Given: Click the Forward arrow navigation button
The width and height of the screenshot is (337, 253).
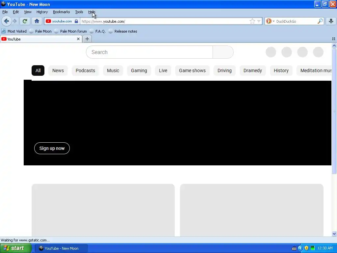Looking at the screenshot, I should point(14,21).
